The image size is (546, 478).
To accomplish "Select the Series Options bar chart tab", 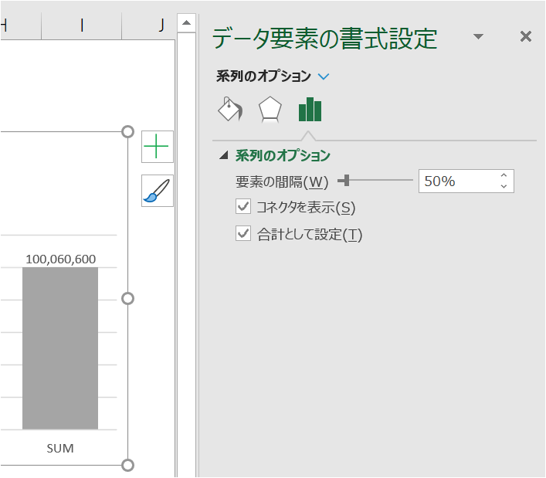I will (x=310, y=110).
